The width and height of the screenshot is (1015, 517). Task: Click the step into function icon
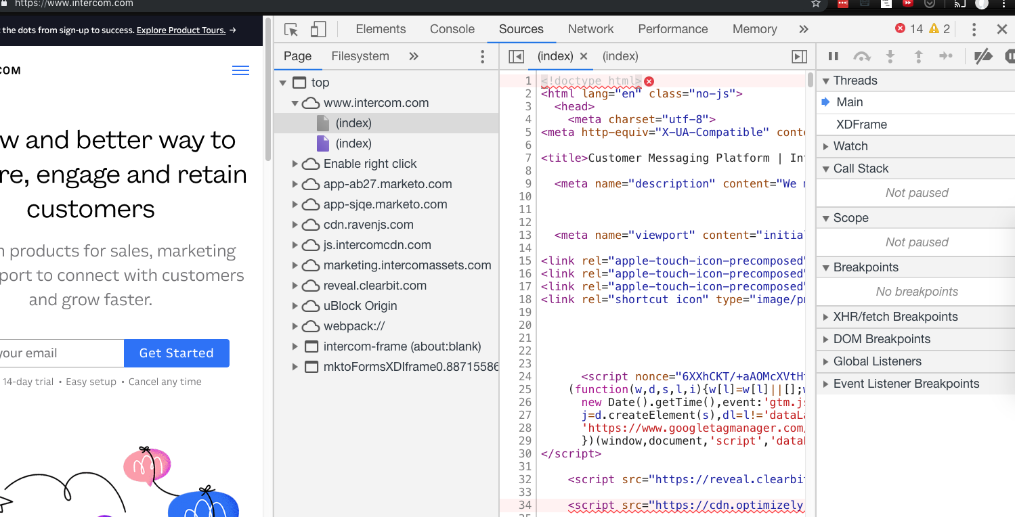pyautogui.click(x=890, y=57)
